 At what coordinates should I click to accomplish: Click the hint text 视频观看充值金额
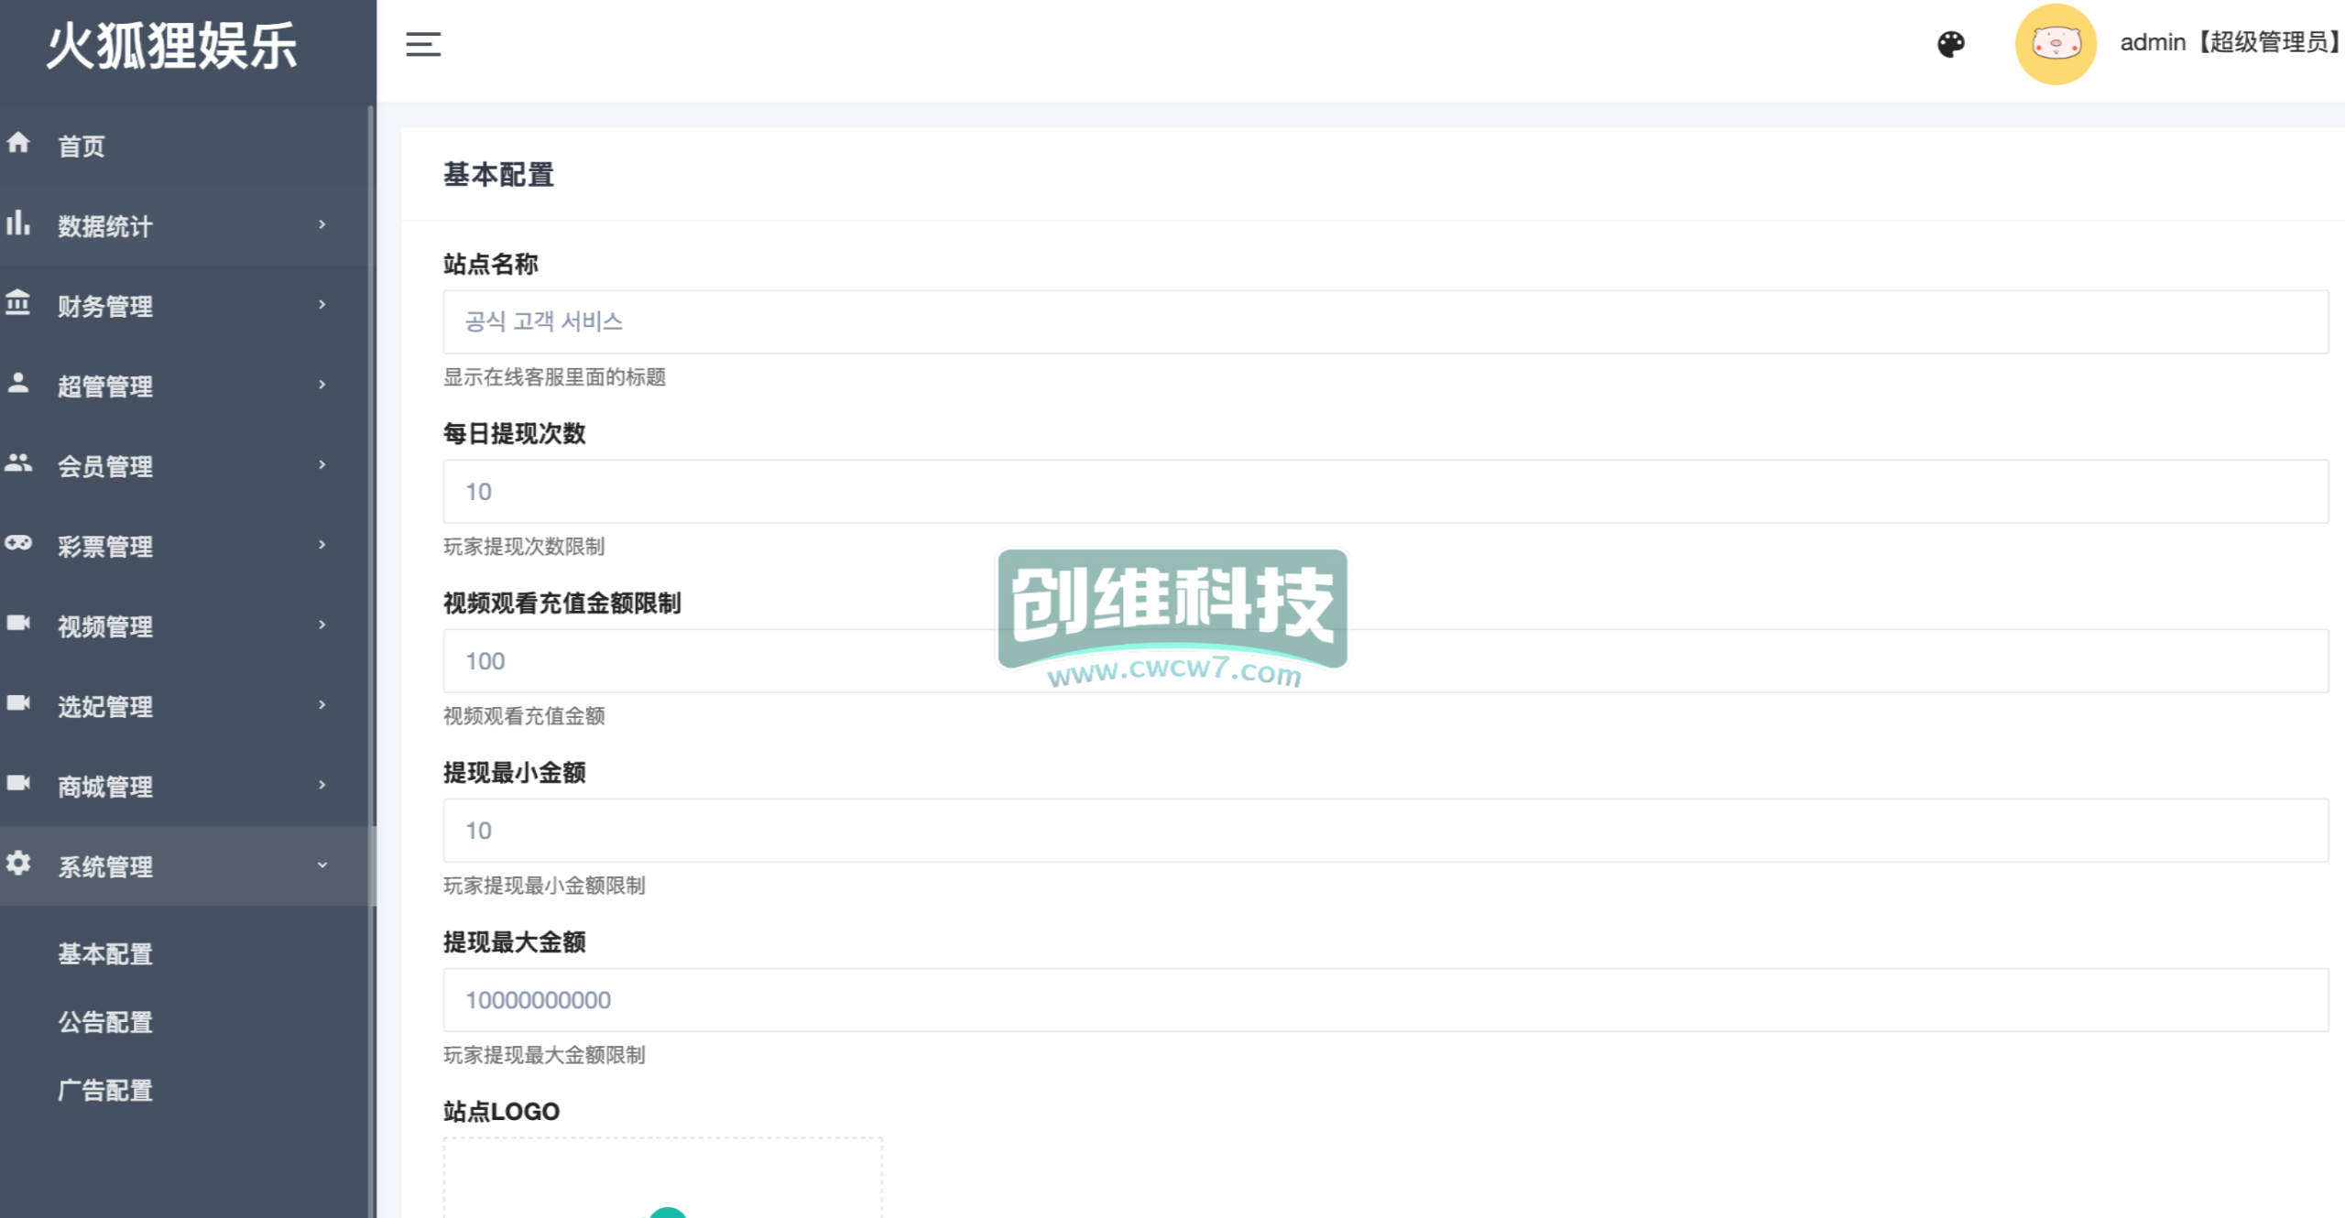point(524,715)
